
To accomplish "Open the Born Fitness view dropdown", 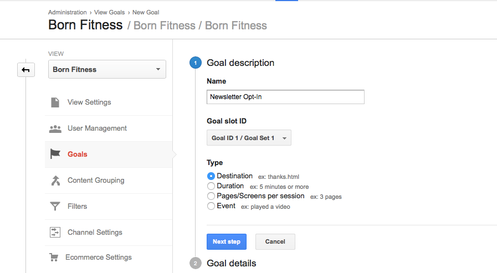I will tap(107, 69).
